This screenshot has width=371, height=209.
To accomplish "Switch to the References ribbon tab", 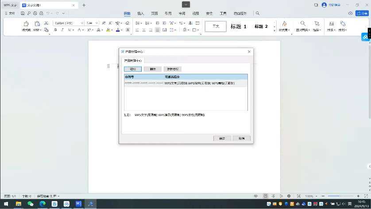I will tap(168, 13).
